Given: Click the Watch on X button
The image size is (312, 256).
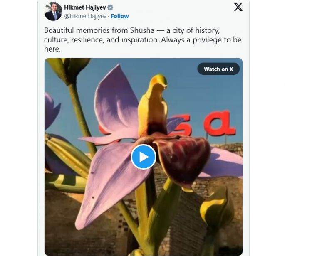Looking at the screenshot, I should 218,69.
